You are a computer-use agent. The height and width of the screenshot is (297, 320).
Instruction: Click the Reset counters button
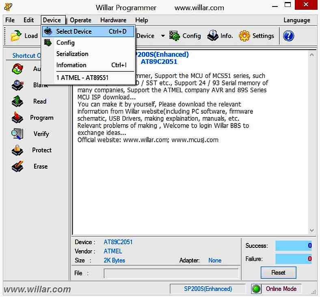[278, 273]
